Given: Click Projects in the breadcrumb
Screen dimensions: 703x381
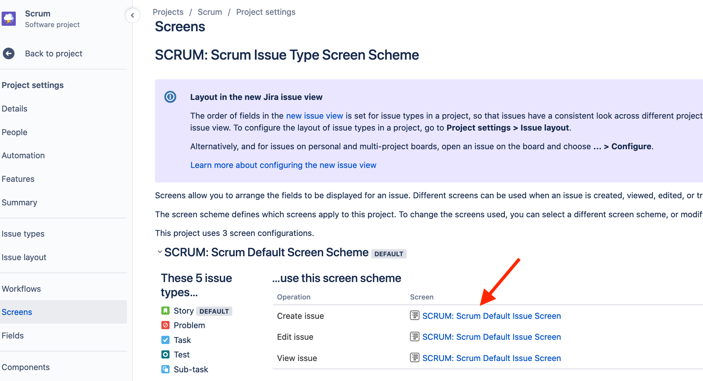Looking at the screenshot, I should tap(168, 12).
